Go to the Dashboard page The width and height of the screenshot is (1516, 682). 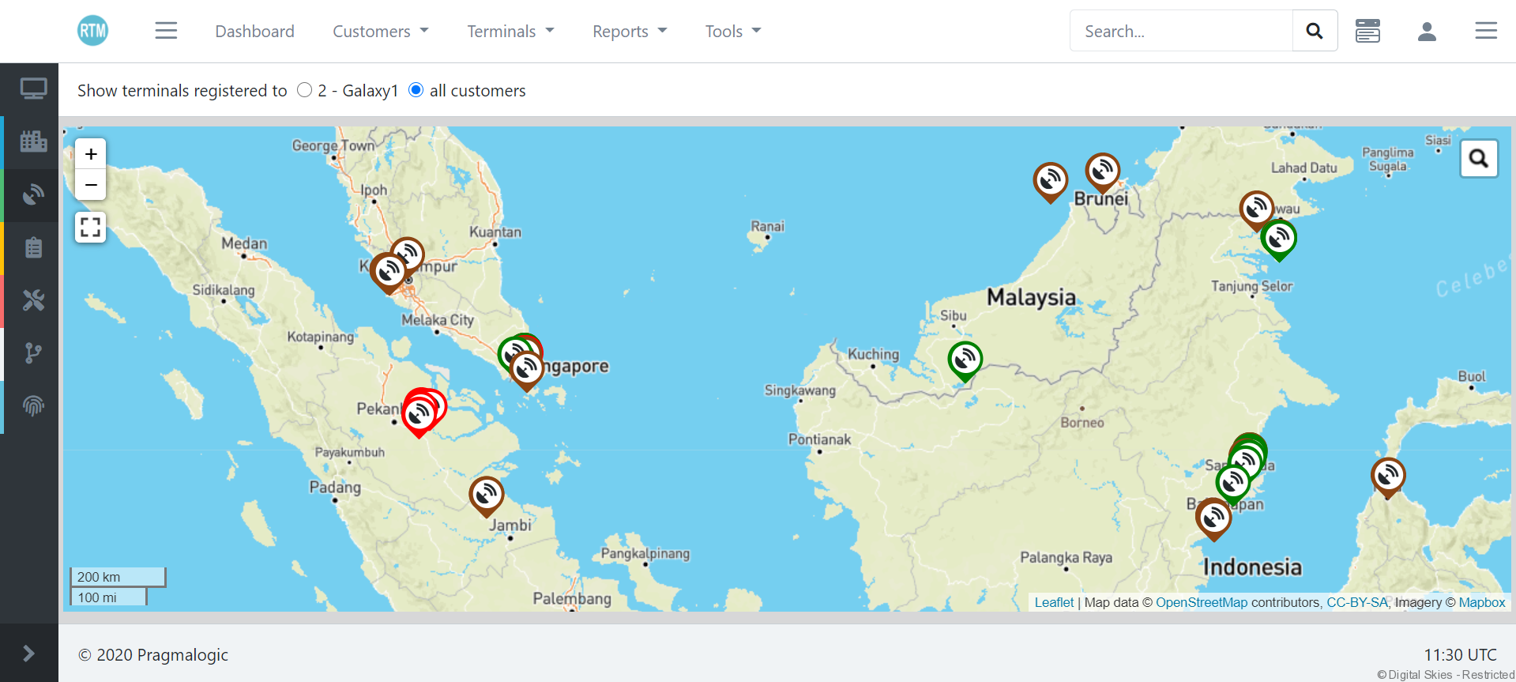(254, 32)
